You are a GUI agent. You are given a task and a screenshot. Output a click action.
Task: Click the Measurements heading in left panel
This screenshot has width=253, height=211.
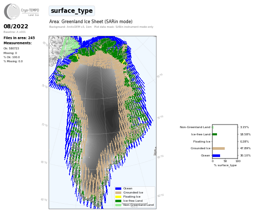pyautogui.click(x=17, y=43)
